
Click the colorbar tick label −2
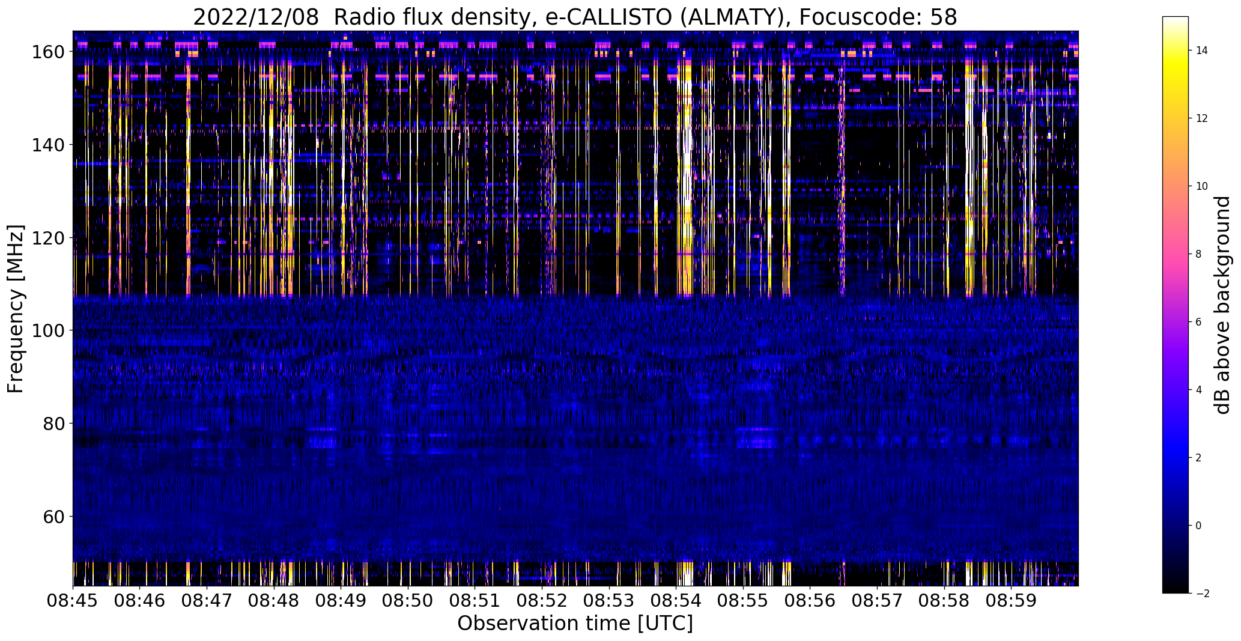pyautogui.click(x=1202, y=594)
